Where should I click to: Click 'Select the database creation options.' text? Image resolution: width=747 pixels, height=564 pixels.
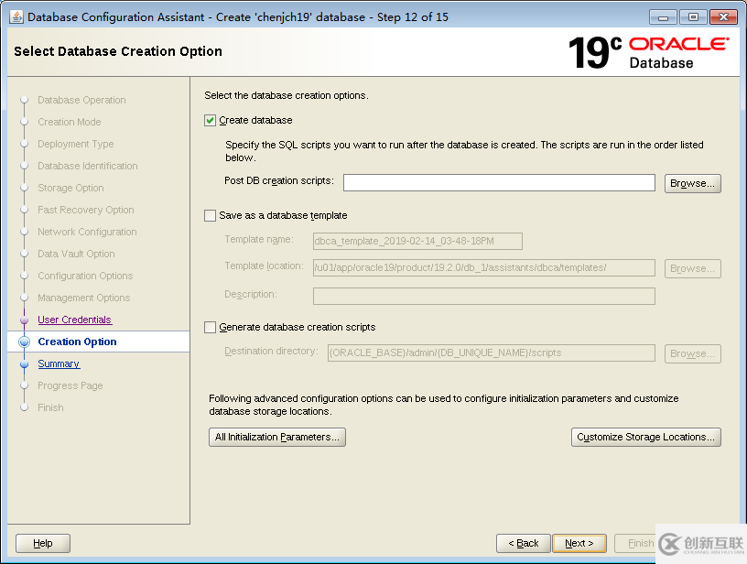(287, 95)
